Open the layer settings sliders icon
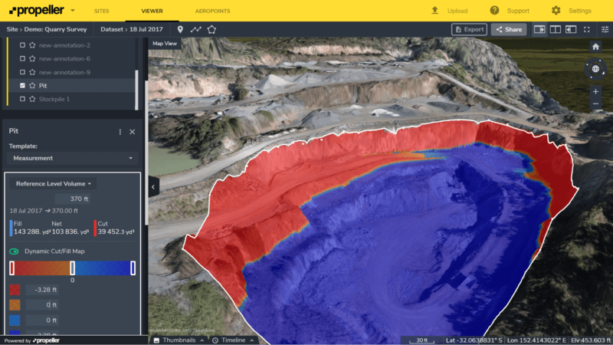Image resolution: width=613 pixels, height=345 pixels. coord(605,29)
